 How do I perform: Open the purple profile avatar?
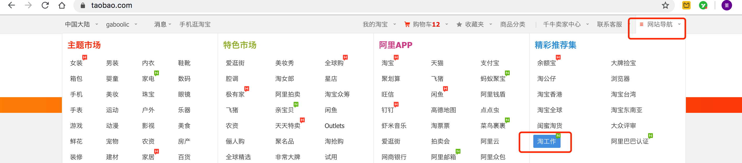(x=727, y=5)
